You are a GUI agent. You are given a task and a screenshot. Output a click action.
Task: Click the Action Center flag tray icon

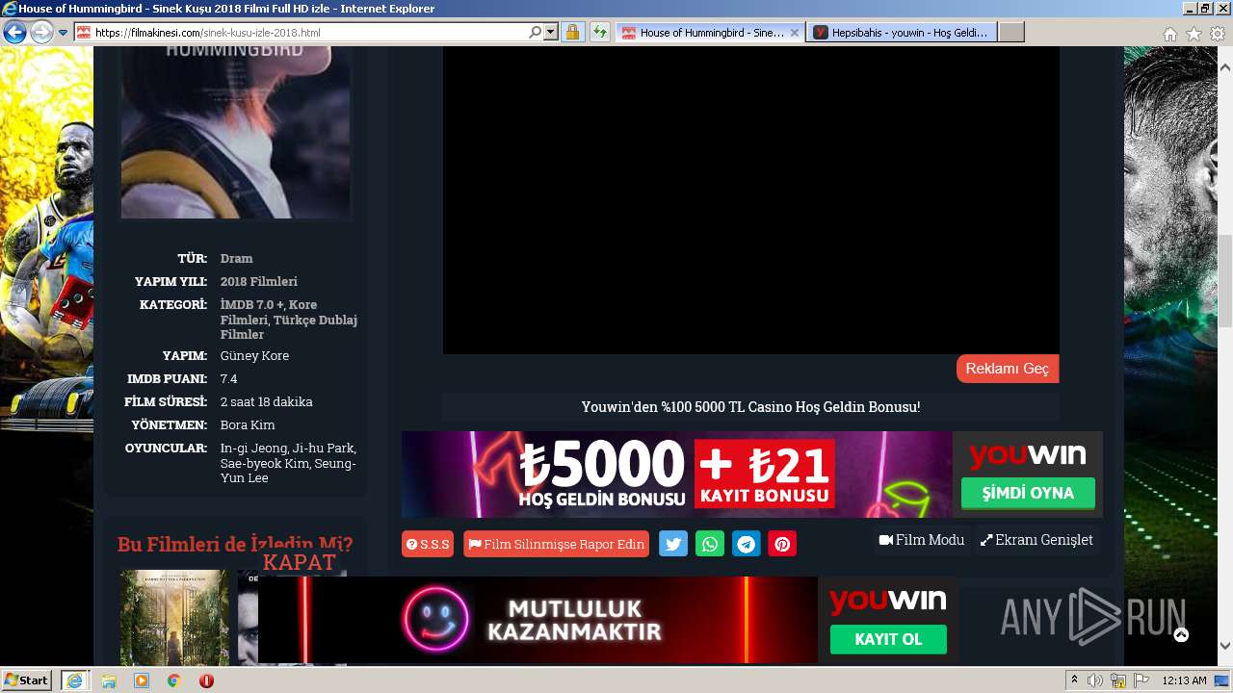(x=1141, y=680)
